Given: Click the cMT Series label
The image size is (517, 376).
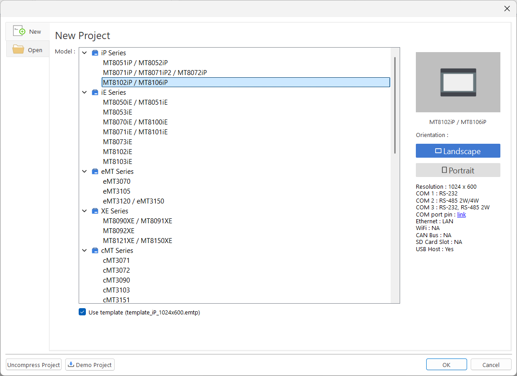Looking at the screenshot, I should pyautogui.click(x=117, y=251).
